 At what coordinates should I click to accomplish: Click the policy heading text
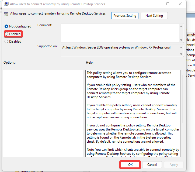[58, 13]
